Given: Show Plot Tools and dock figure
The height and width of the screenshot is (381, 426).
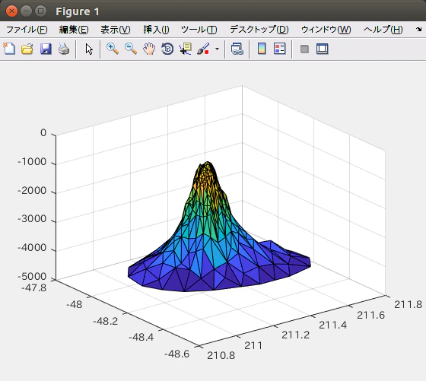Looking at the screenshot, I should tap(323, 49).
